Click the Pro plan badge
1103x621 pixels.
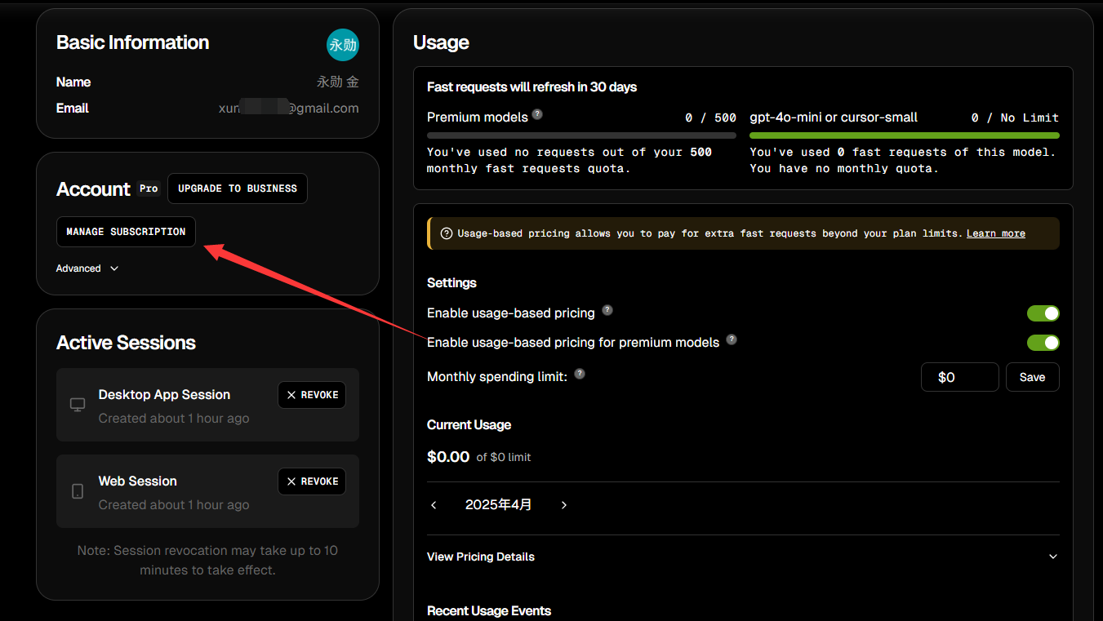[149, 189]
